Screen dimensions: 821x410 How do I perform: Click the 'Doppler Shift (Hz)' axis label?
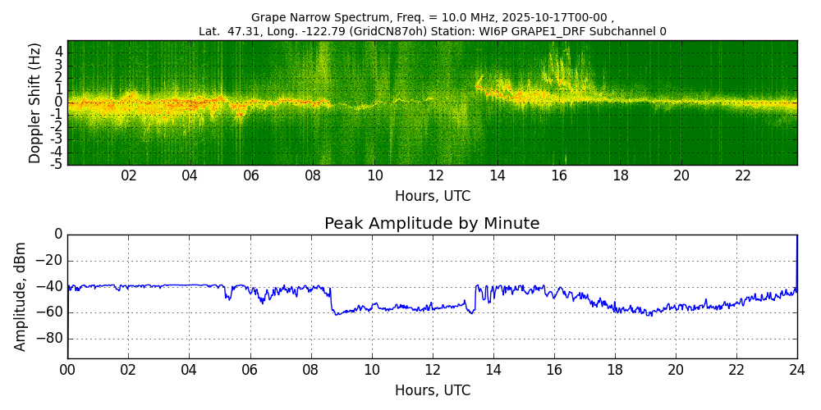pos(34,102)
